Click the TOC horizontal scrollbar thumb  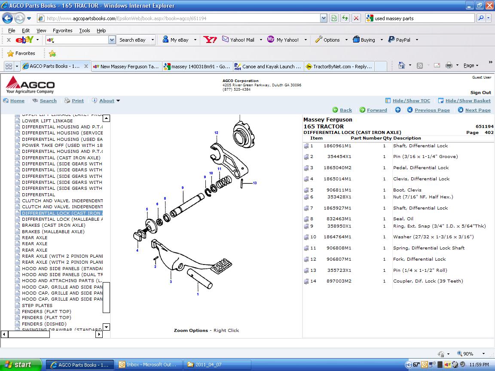click(x=29, y=334)
